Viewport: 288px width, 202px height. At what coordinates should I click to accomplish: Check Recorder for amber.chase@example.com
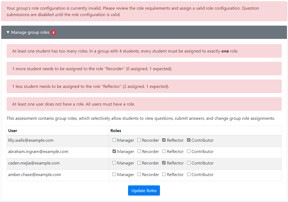click(x=139, y=174)
